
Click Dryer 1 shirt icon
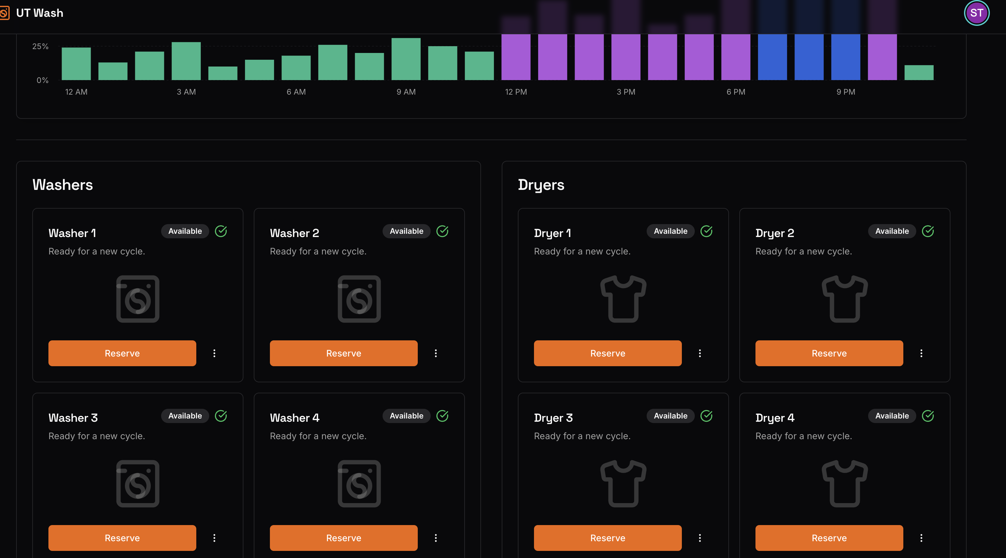pyautogui.click(x=623, y=299)
